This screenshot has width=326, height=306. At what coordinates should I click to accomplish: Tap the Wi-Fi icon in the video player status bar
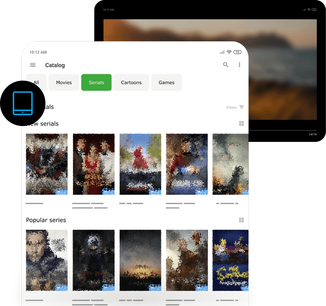click(x=309, y=10)
